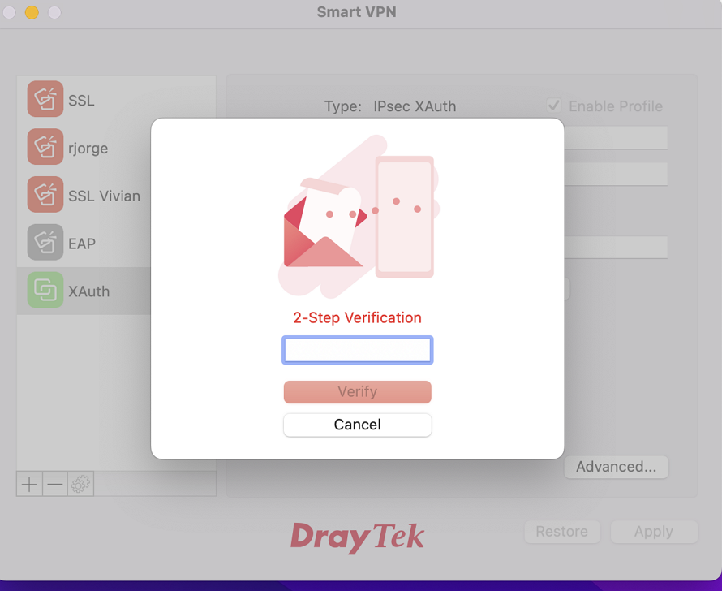The width and height of the screenshot is (722, 591).
Task: Cancel the 2-Step Verification dialog
Action: pyautogui.click(x=357, y=425)
